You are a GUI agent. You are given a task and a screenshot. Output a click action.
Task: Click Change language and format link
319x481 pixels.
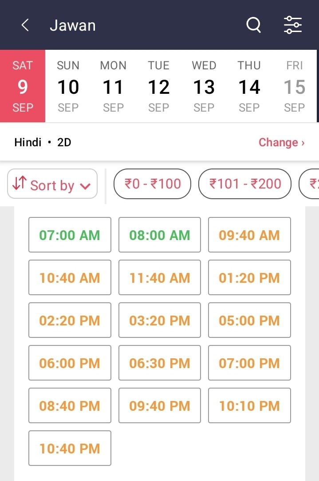point(281,142)
